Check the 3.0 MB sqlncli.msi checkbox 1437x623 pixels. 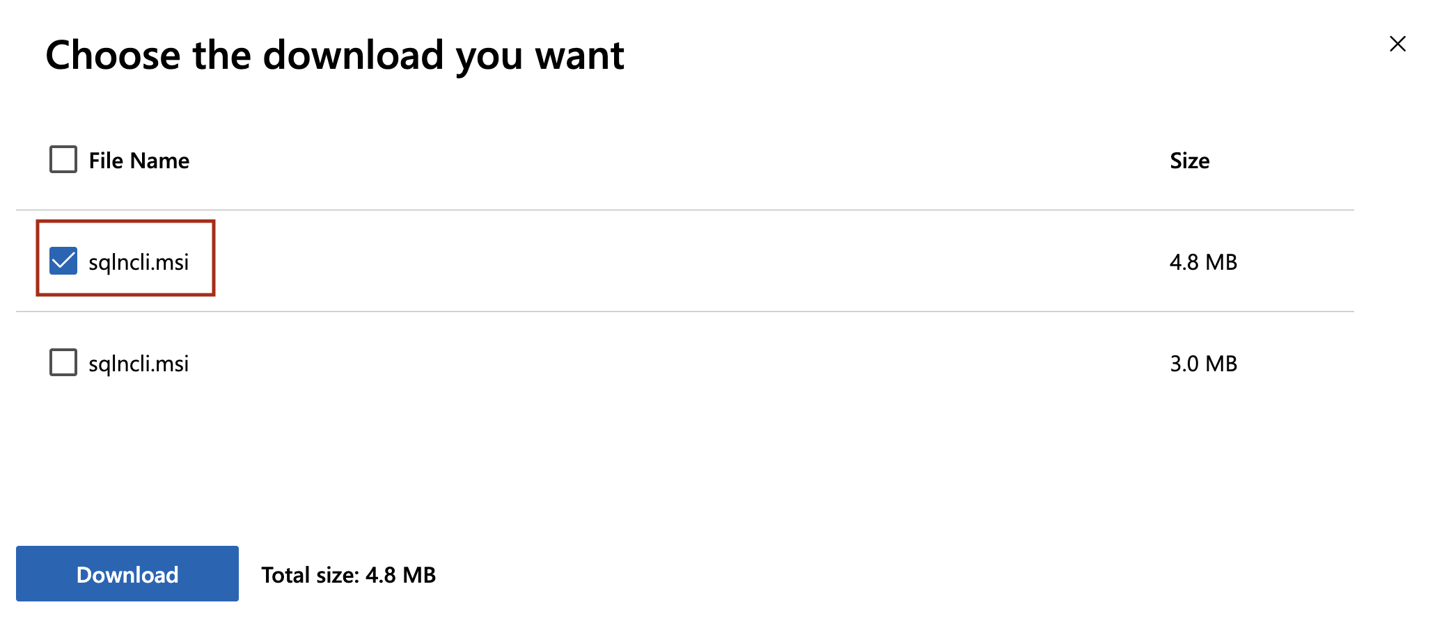(63, 362)
